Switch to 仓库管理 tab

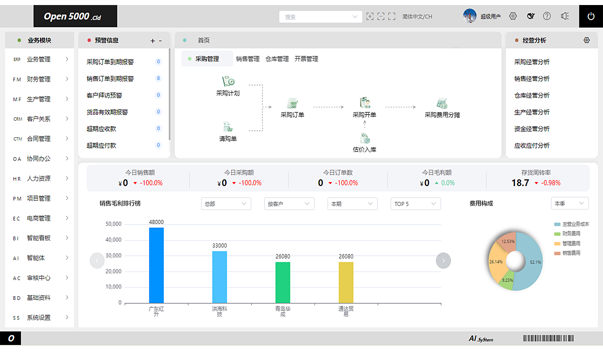tap(277, 59)
